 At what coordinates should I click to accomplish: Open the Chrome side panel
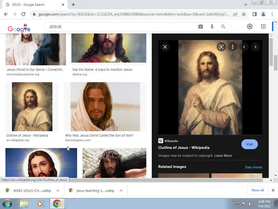pyautogui.click(x=255, y=14)
